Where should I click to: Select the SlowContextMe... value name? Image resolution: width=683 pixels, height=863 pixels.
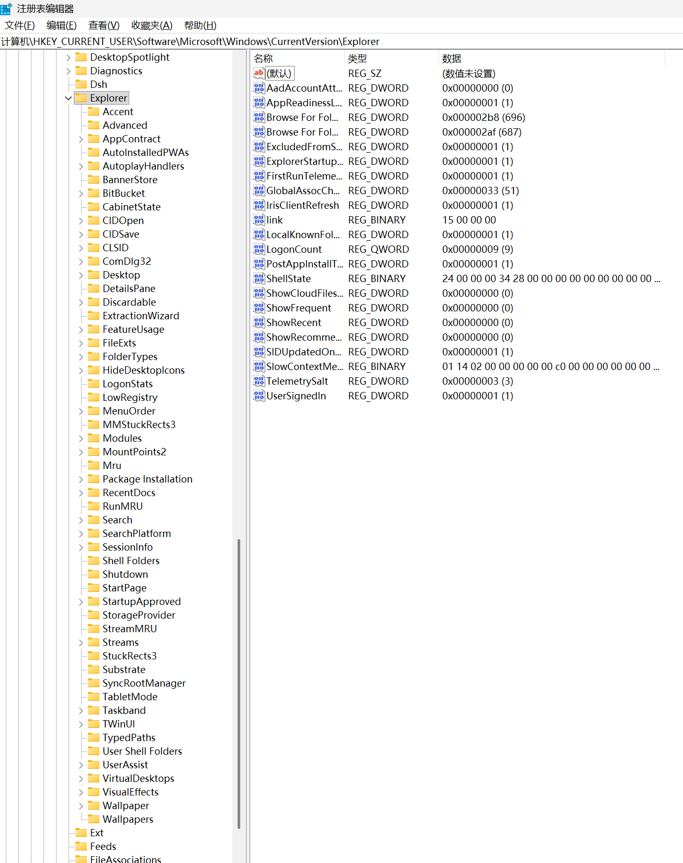coord(305,366)
